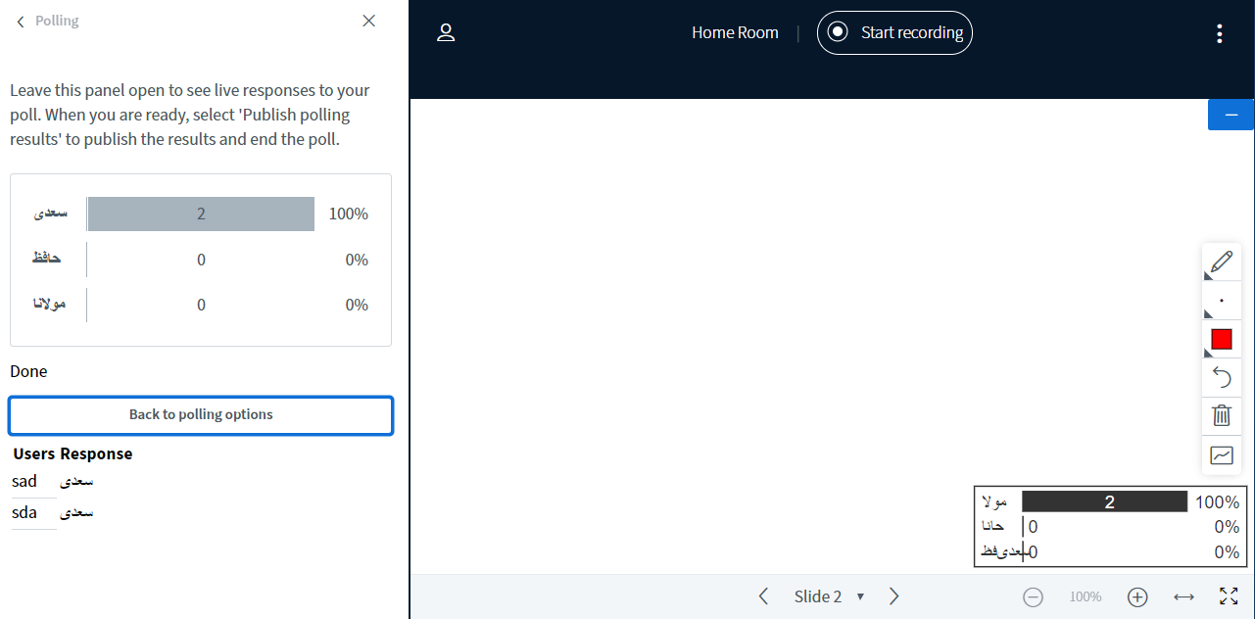Go back using the Polling panel arrow
Screen dimensions: 1255x619
[19, 20]
